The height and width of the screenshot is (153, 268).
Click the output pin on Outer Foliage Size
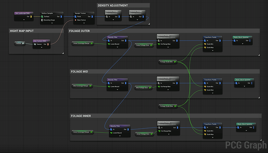(x=151, y=45)
